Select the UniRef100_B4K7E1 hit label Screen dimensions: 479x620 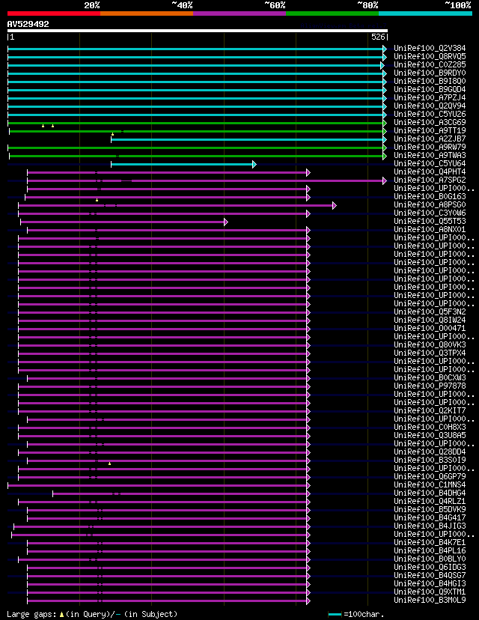tap(430, 542)
